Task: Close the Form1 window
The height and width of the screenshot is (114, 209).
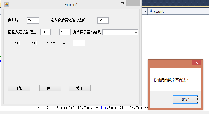Action: click(133, 4)
